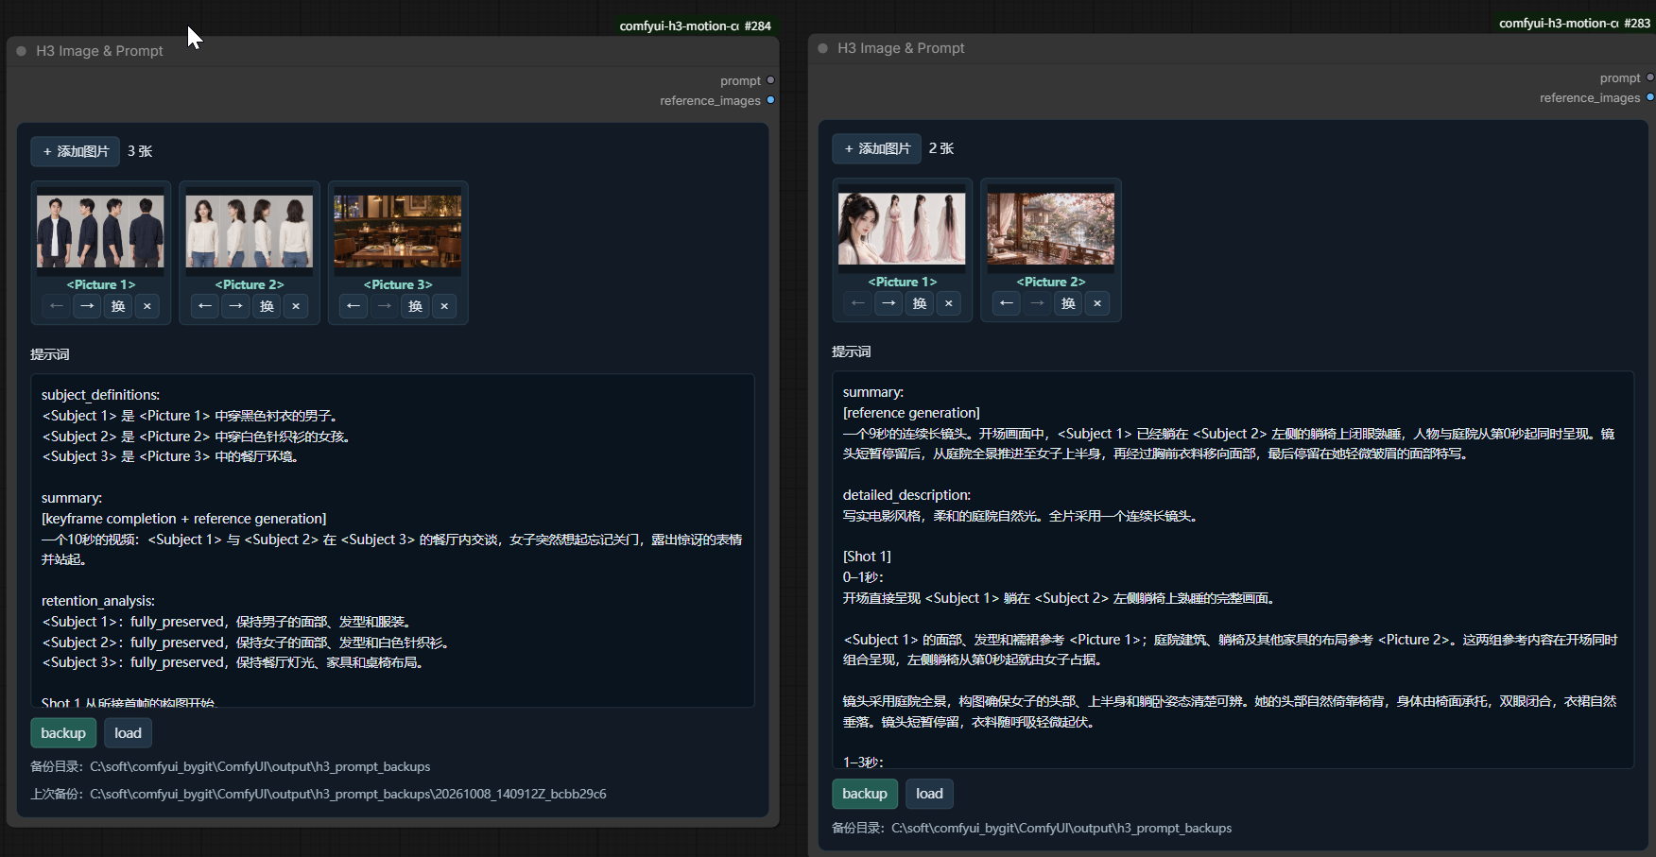The width and height of the screenshot is (1656, 857).
Task: Select men in black shirts thumbnail
Action: tap(100, 231)
